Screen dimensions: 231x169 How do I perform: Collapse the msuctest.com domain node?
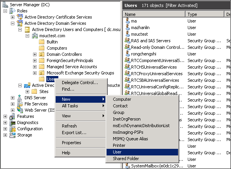click(27, 36)
